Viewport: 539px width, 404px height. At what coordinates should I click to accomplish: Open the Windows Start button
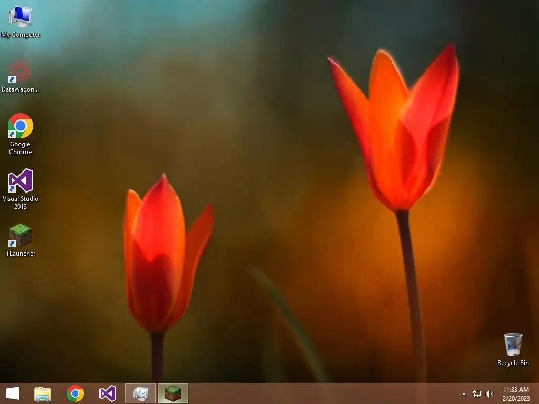pyautogui.click(x=13, y=393)
